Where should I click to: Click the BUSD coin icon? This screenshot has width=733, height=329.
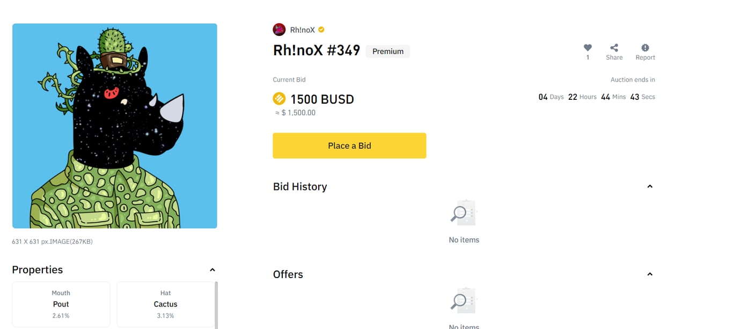click(279, 99)
